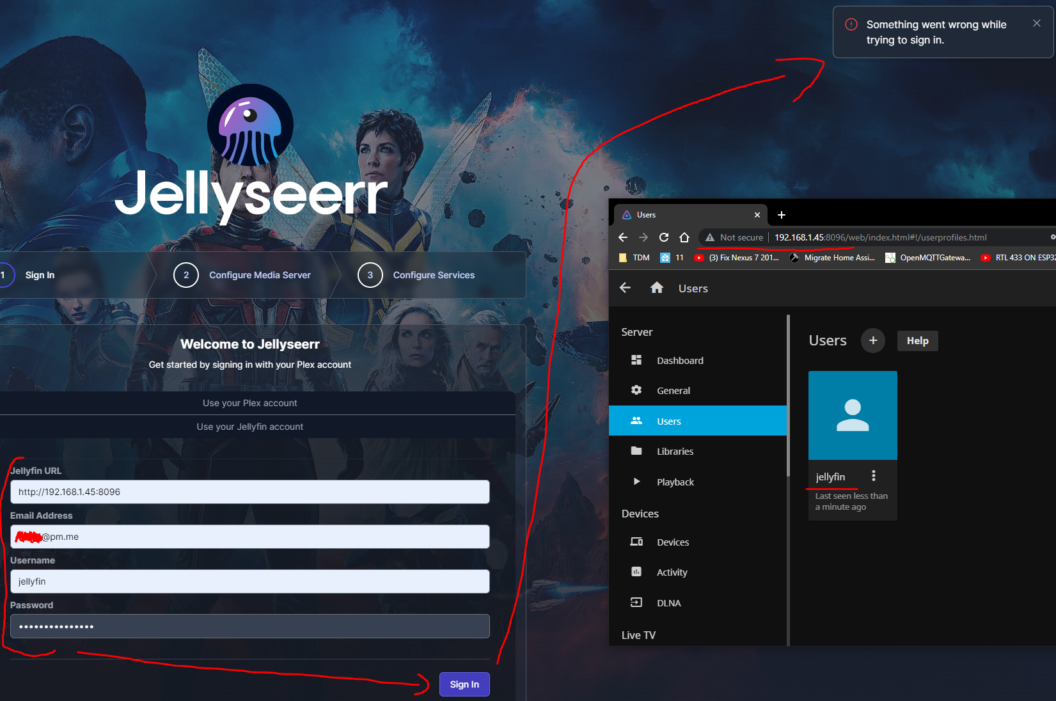This screenshot has height=701, width=1056.
Task: Reload the Users page with the refresh icon
Action: tap(664, 237)
